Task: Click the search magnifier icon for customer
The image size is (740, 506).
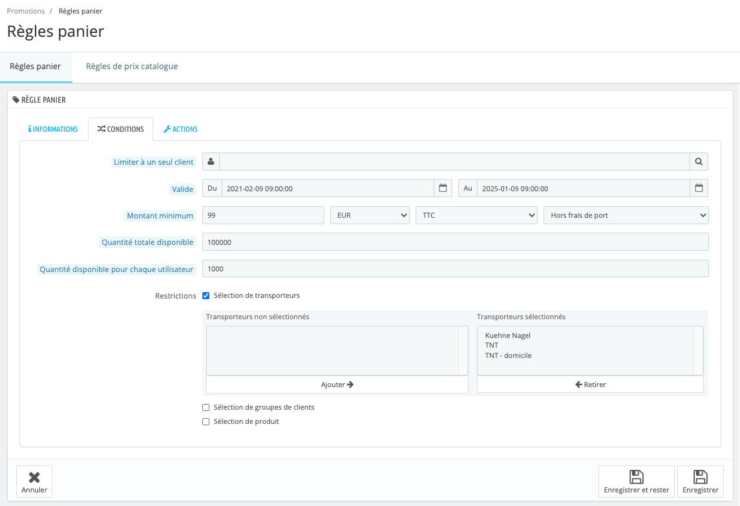Action: 699,162
